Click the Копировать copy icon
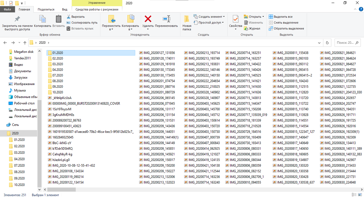The image size is (364, 198). (42, 19)
